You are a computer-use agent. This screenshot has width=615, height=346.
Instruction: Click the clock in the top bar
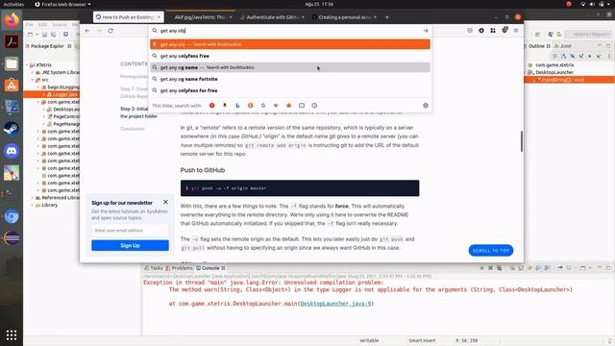tap(319, 4)
